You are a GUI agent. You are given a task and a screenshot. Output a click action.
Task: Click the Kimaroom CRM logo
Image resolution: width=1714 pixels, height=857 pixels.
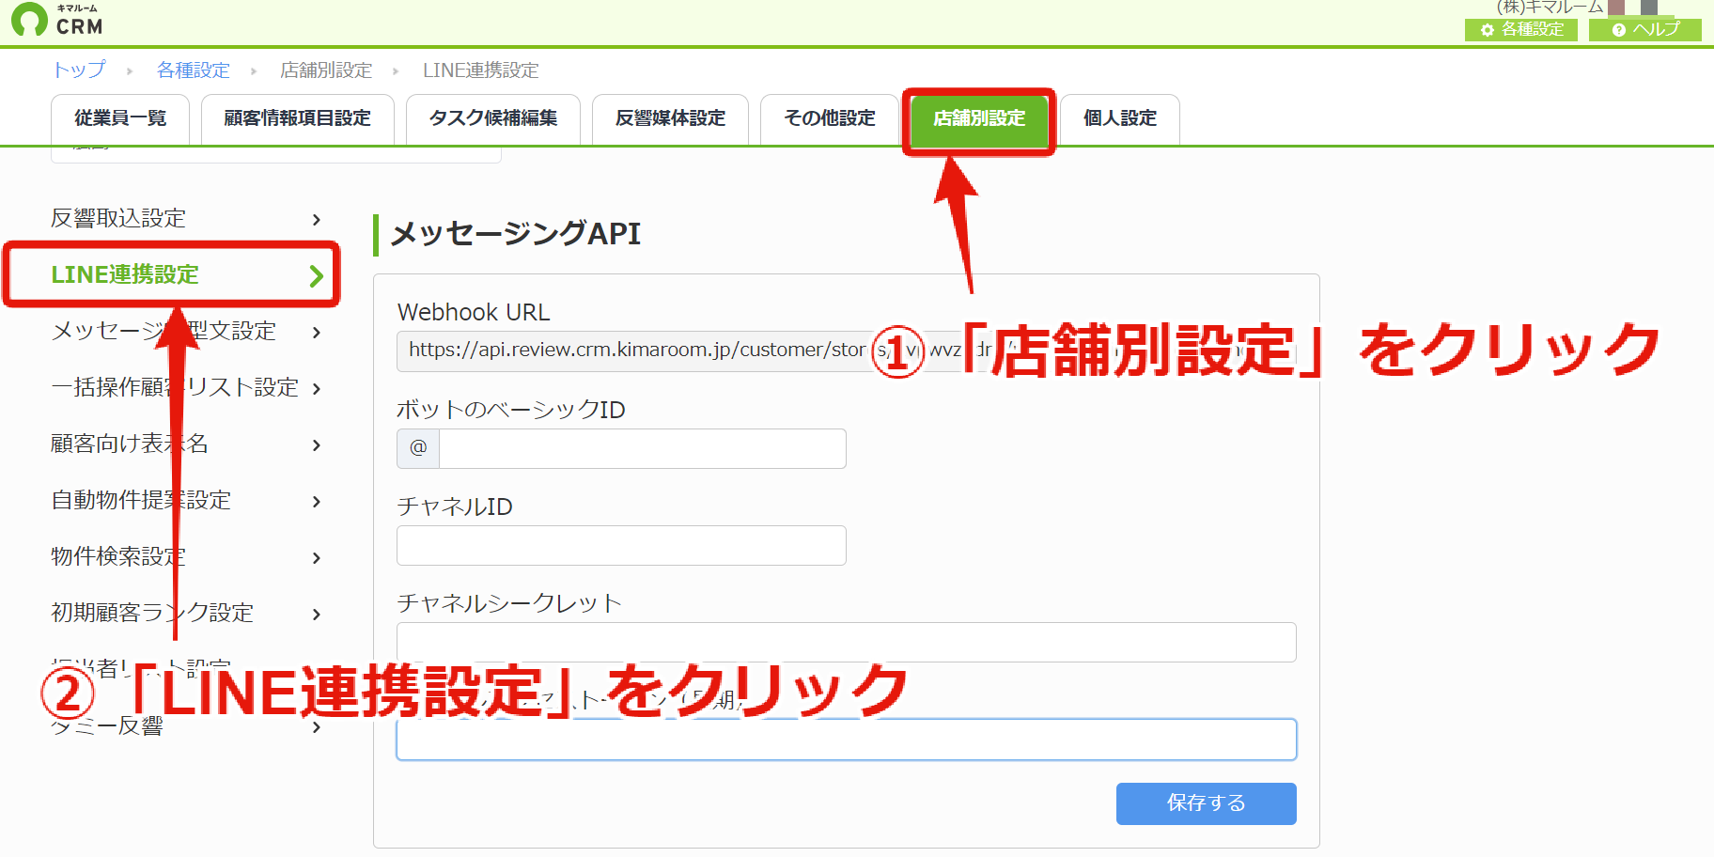[x=56, y=20]
